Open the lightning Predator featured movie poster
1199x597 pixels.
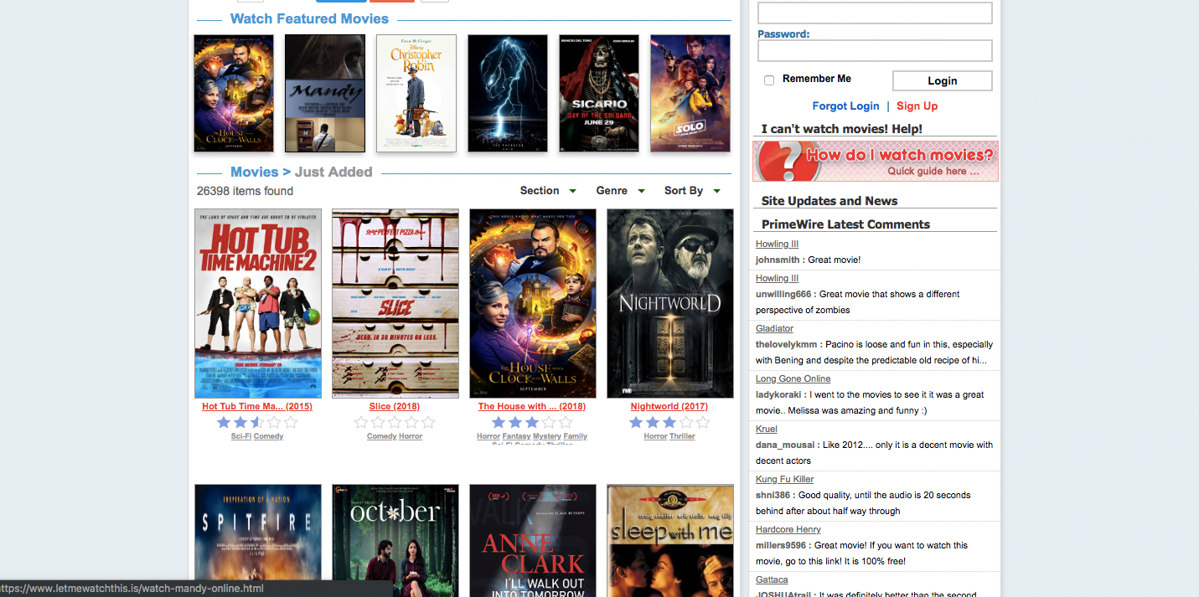[x=508, y=93]
